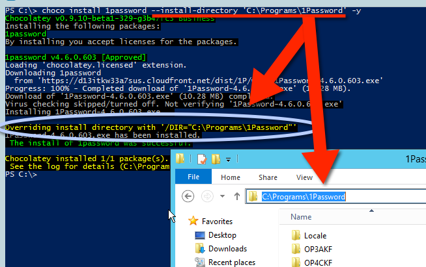
Task: Open Desktop in the Favorites list
Action: pos(222,235)
